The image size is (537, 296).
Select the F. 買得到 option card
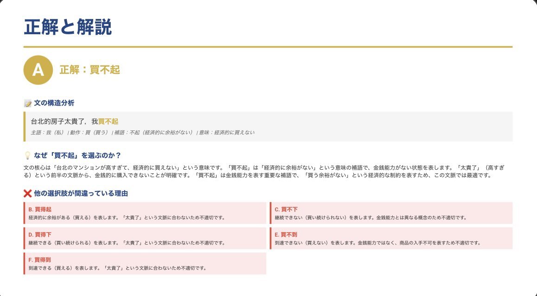click(145, 264)
